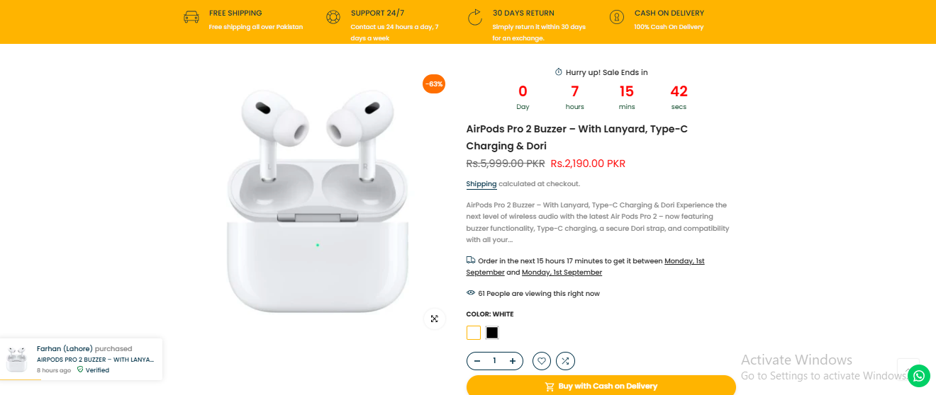Click the Cash on Delivery icon
Screen dimensions: 936x395
(617, 17)
